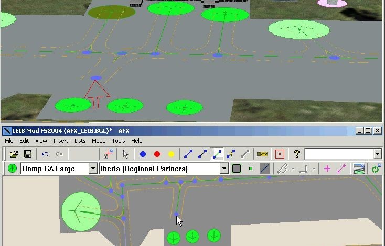Screen dimensions: 385x246
Task: Click the help question mark icon
Action: pos(296,154)
